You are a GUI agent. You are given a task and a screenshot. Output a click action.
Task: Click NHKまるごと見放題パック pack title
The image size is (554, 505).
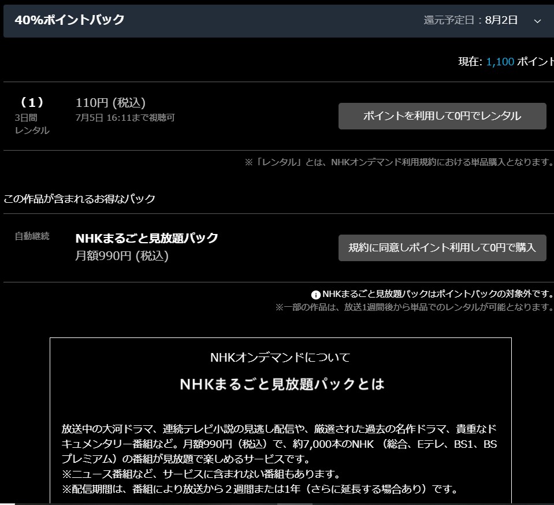[147, 238]
